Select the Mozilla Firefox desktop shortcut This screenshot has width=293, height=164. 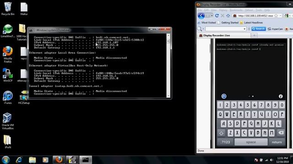click(x=8, y=55)
